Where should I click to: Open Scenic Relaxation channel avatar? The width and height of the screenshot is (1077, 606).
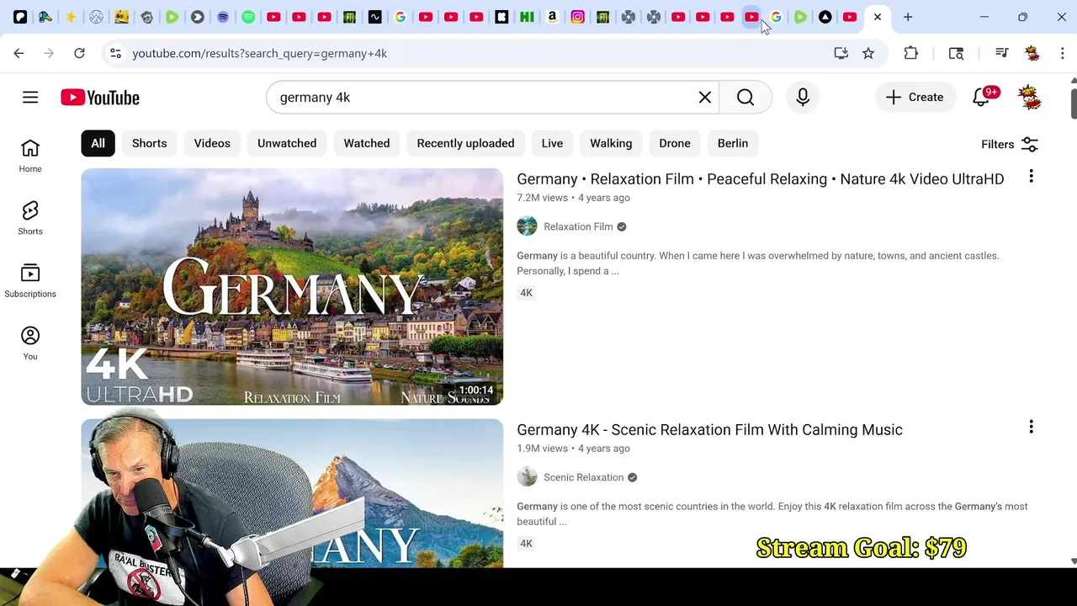point(527,477)
